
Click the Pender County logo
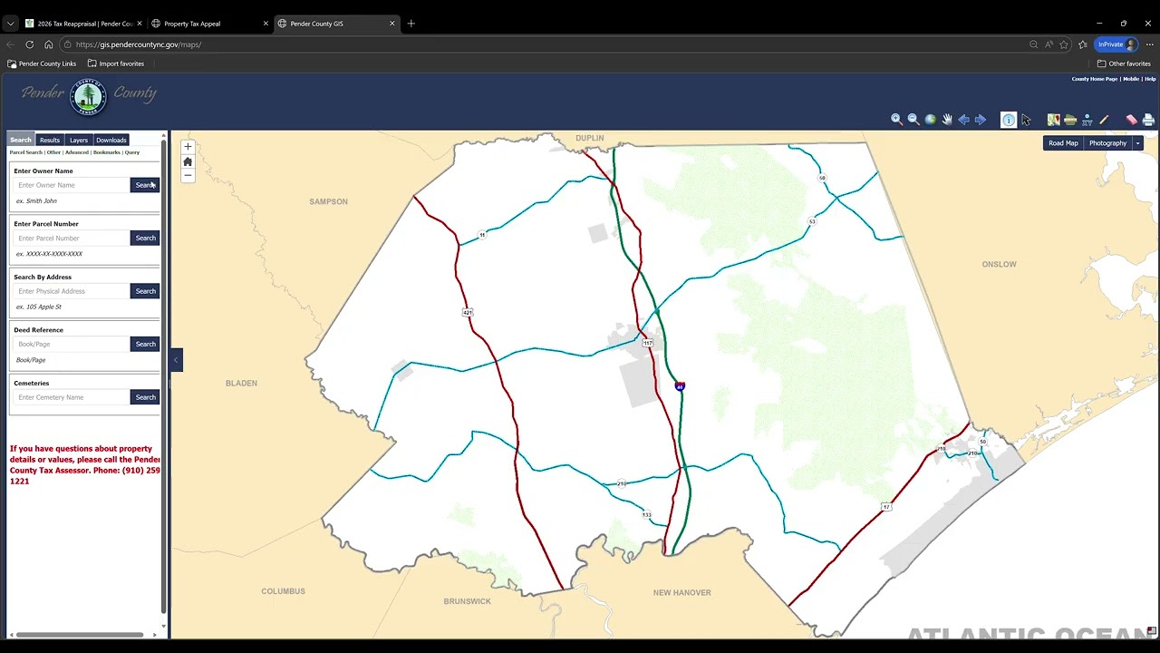[89, 98]
